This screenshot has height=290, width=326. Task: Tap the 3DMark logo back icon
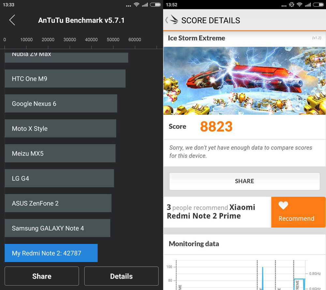(x=172, y=20)
